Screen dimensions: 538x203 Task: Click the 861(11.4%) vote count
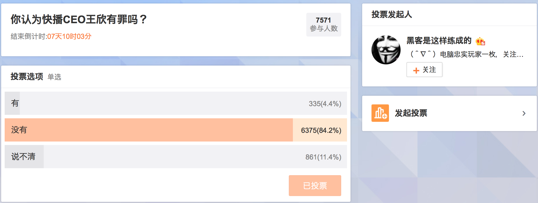click(x=323, y=157)
